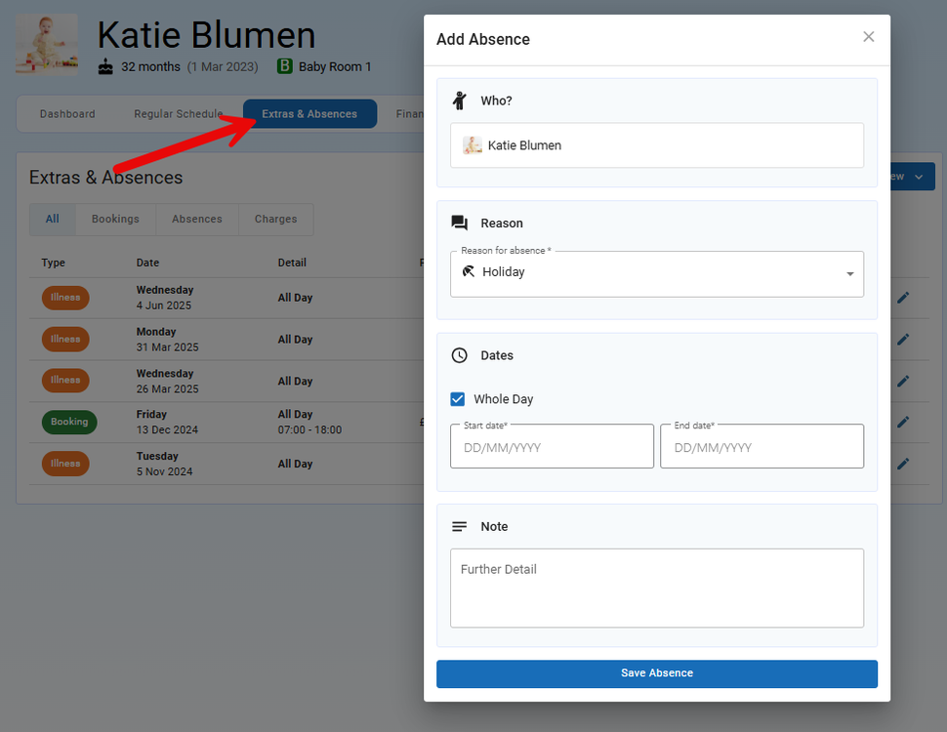Click the edit pencil for 13 Dec 2024 booking
The image size is (947, 732).
pos(903,422)
